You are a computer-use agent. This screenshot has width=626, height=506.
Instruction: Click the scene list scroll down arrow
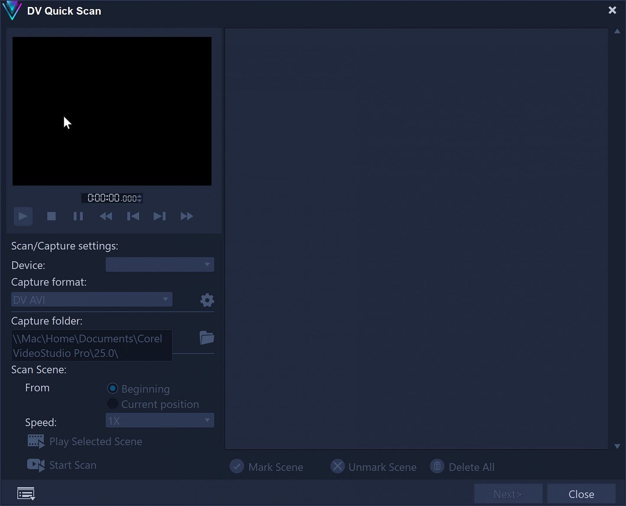[x=617, y=446]
